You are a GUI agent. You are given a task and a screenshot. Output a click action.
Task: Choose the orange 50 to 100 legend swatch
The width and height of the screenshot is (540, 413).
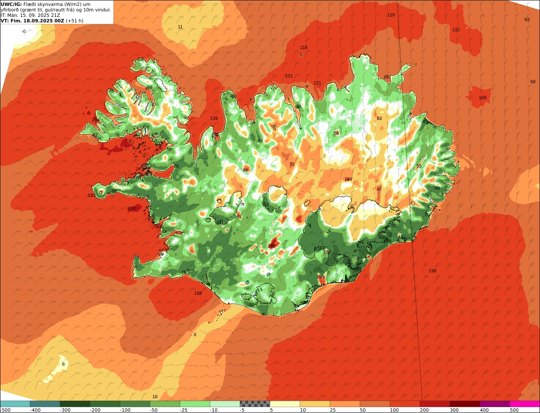[x=375, y=404]
